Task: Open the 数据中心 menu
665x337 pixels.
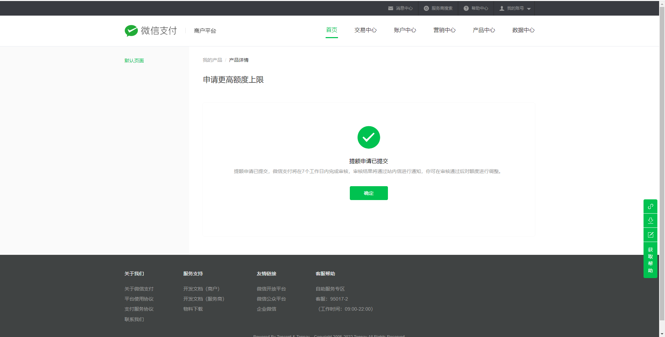Action: pos(523,30)
